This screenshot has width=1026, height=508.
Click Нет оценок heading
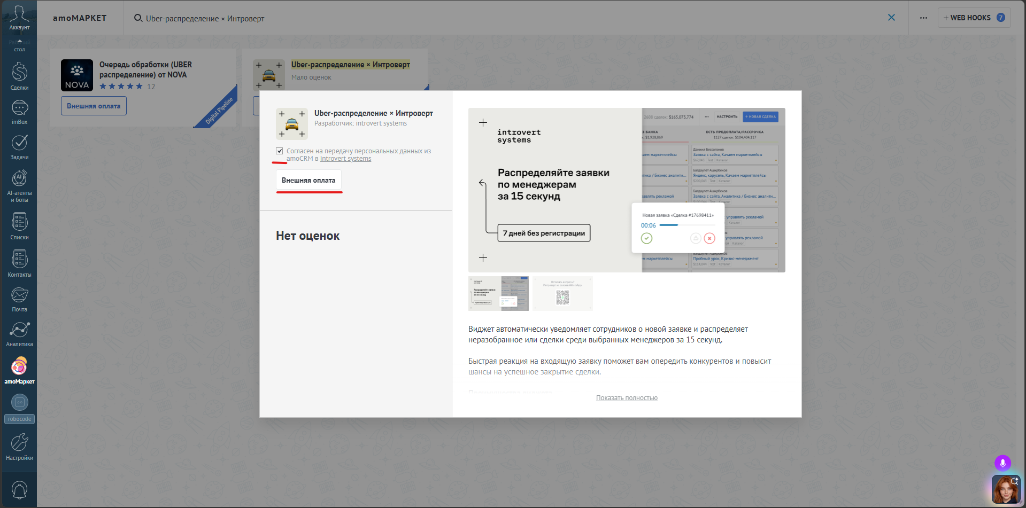tap(307, 236)
